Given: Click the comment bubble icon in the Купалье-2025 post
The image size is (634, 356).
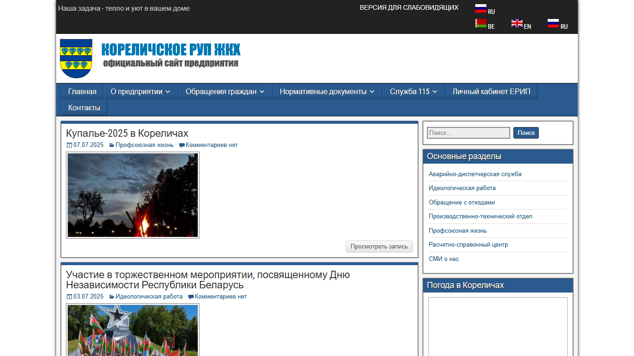Looking at the screenshot, I should [182, 145].
